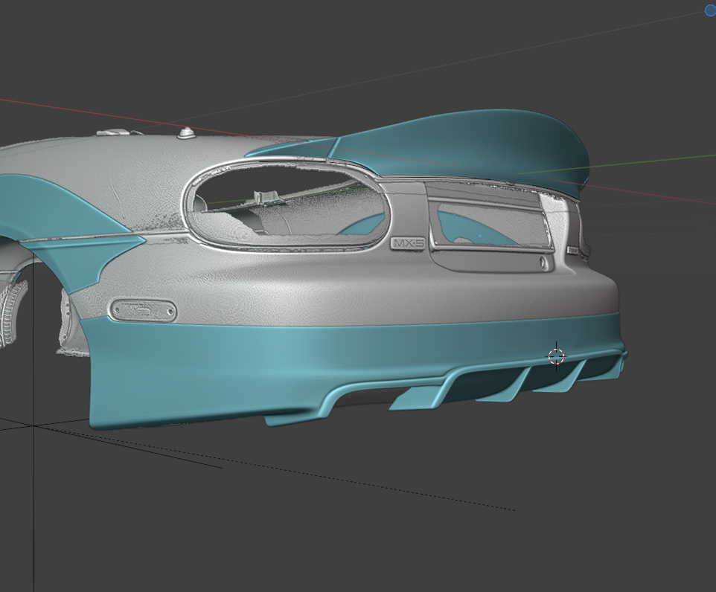Image resolution: width=716 pixels, height=592 pixels.
Task: Click the small badge right of the plate
Action: coord(573,251)
